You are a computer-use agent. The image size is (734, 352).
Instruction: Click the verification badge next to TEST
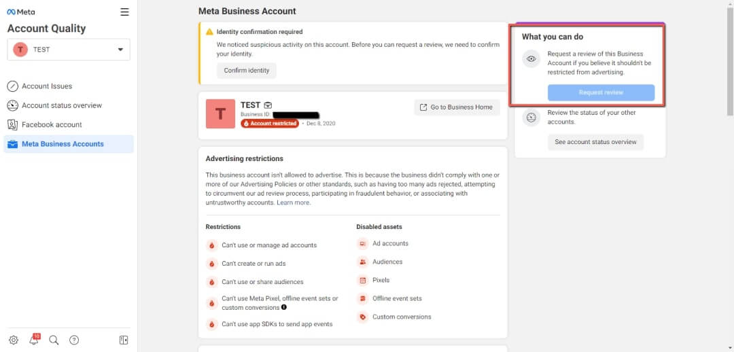click(x=268, y=105)
